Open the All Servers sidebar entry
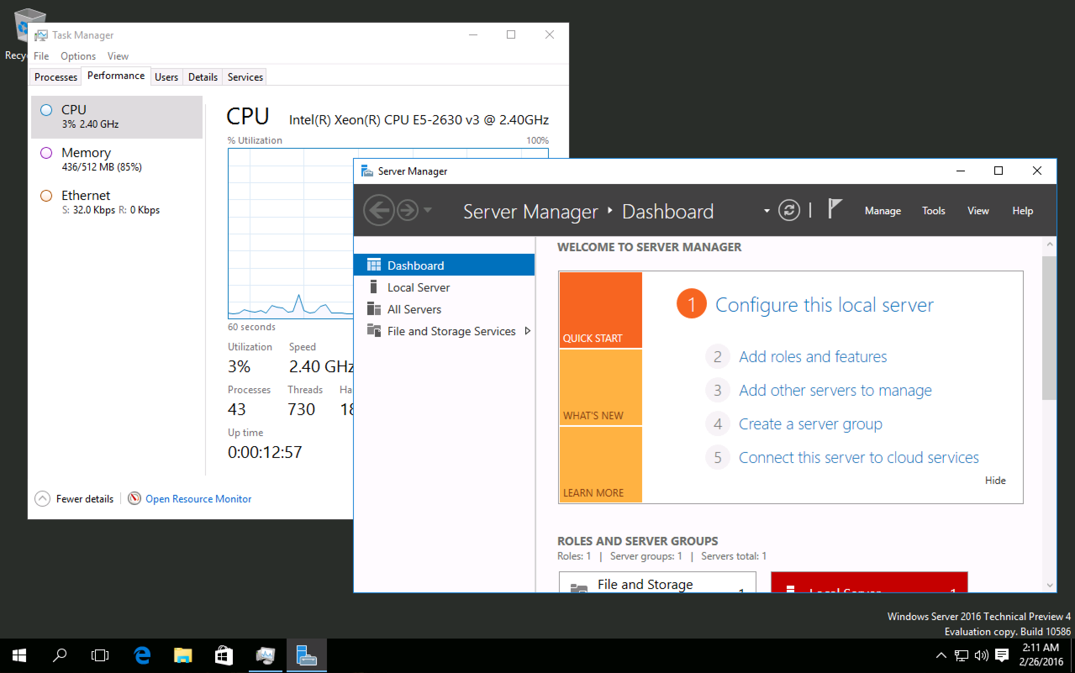Image resolution: width=1075 pixels, height=673 pixels. tap(414, 309)
